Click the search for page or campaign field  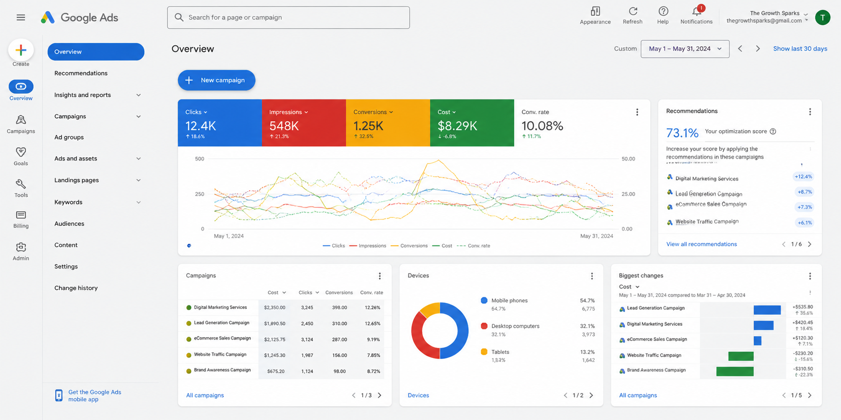(288, 18)
